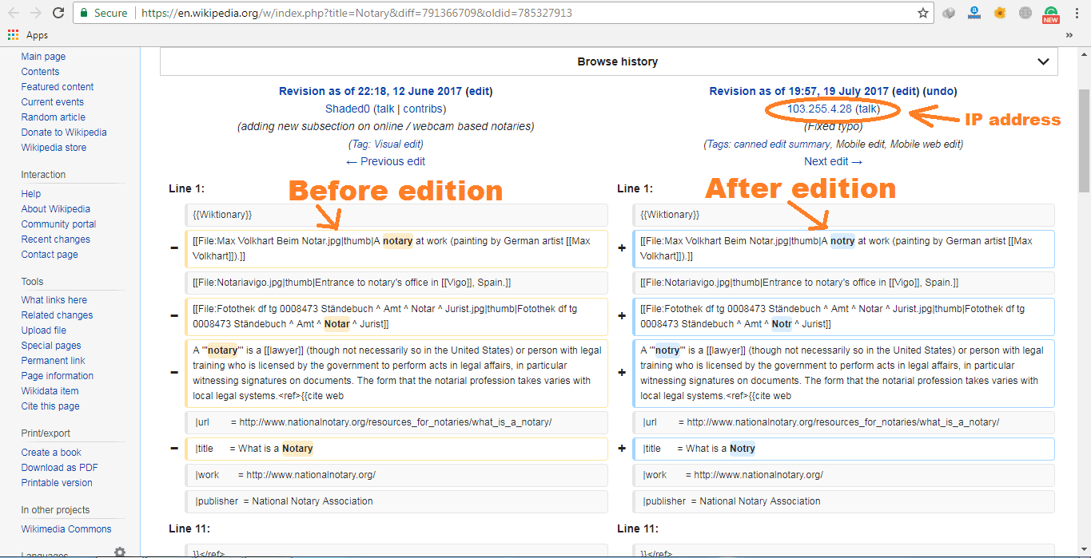
Task: Open Languages settings gear icon
Action: coord(119,552)
